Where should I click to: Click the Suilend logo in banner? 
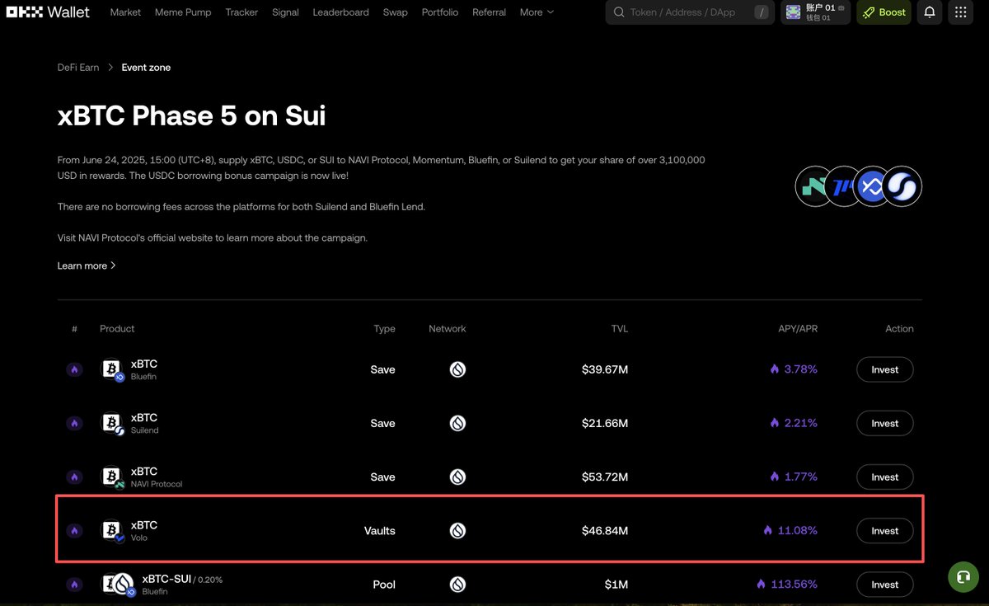902,186
